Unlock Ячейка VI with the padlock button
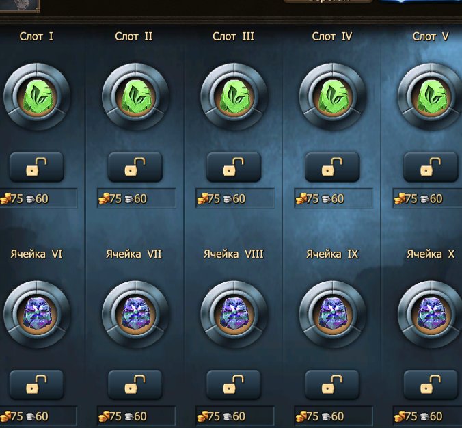The width and height of the screenshot is (462, 428). coord(36,385)
